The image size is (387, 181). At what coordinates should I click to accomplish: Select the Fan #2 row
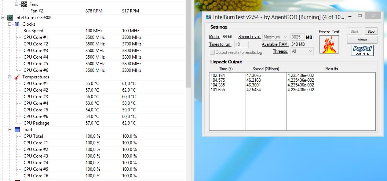(92, 11)
